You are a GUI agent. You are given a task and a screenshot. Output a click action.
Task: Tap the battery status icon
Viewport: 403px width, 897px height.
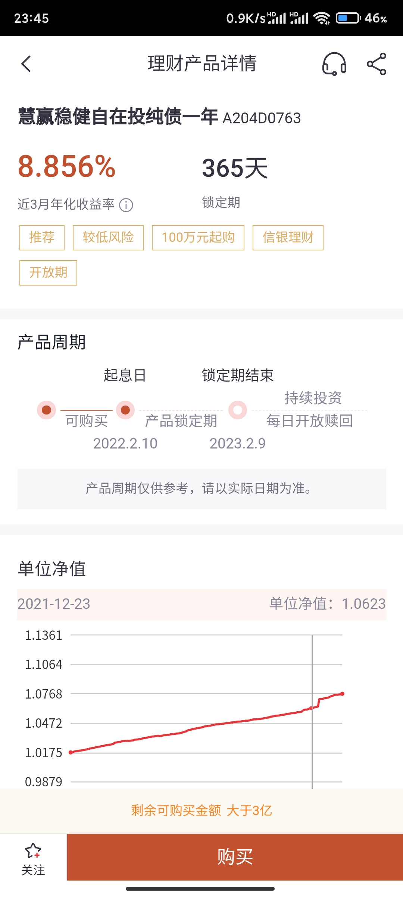pos(348,18)
